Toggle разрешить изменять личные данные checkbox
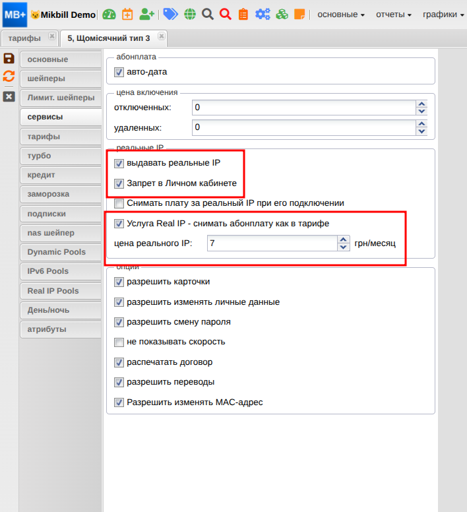The width and height of the screenshot is (467, 512). (119, 302)
